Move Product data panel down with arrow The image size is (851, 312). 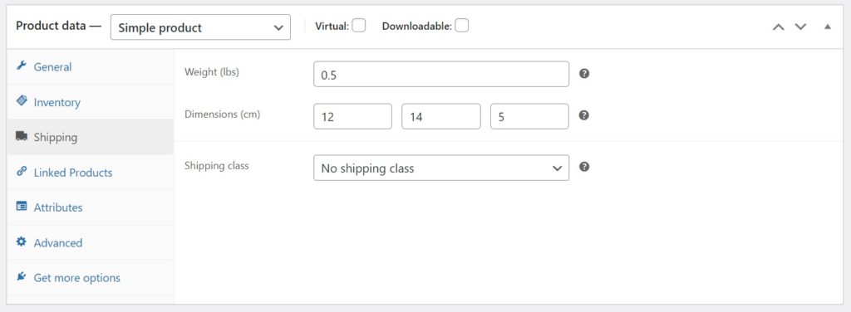point(800,27)
